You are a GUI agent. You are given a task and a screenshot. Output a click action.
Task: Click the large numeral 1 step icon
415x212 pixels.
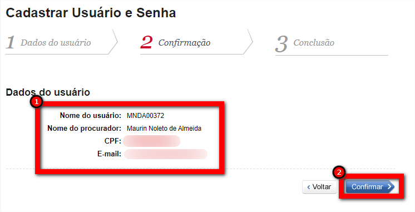pos(11,42)
